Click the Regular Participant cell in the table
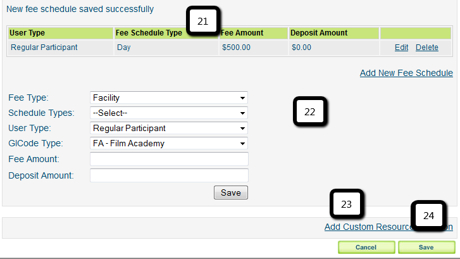The width and height of the screenshot is (460, 259). [x=44, y=47]
